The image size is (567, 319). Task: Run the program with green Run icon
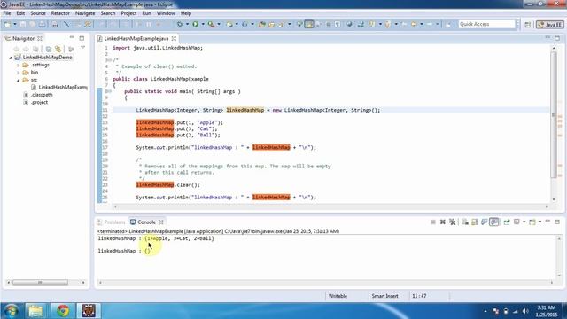point(195,24)
